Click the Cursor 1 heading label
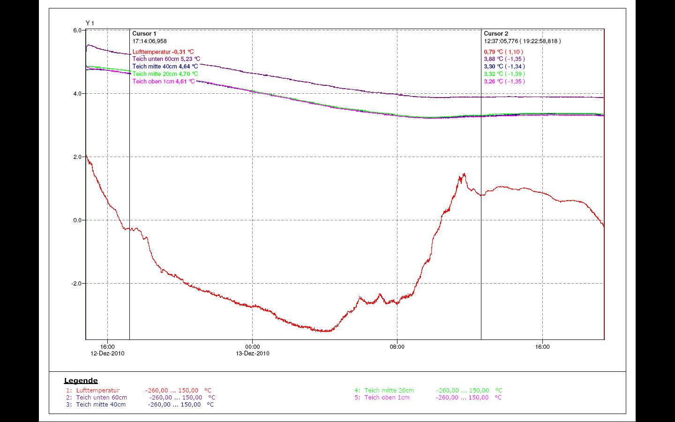This screenshot has width=675, height=422. click(144, 34)
